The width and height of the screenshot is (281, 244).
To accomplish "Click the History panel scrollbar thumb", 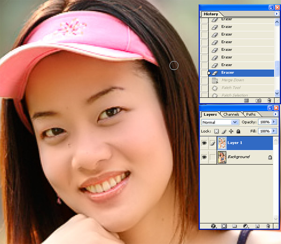I will tap(277, 68).
